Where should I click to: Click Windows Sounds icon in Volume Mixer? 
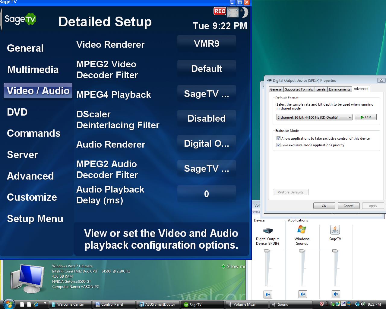tap(302, 230)
